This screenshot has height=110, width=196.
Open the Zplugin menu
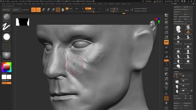pyautogui.click(x=118, y=4)
